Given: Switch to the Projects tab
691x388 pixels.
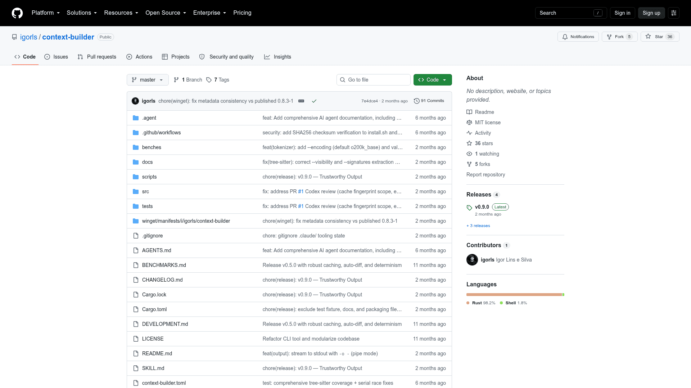Looking at the screenshot, I should coord(176,57).
